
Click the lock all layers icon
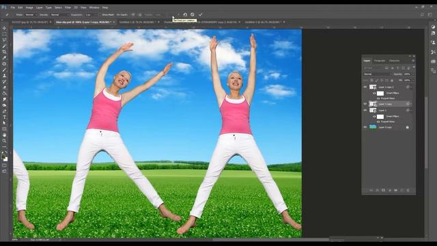click(392, 81)
